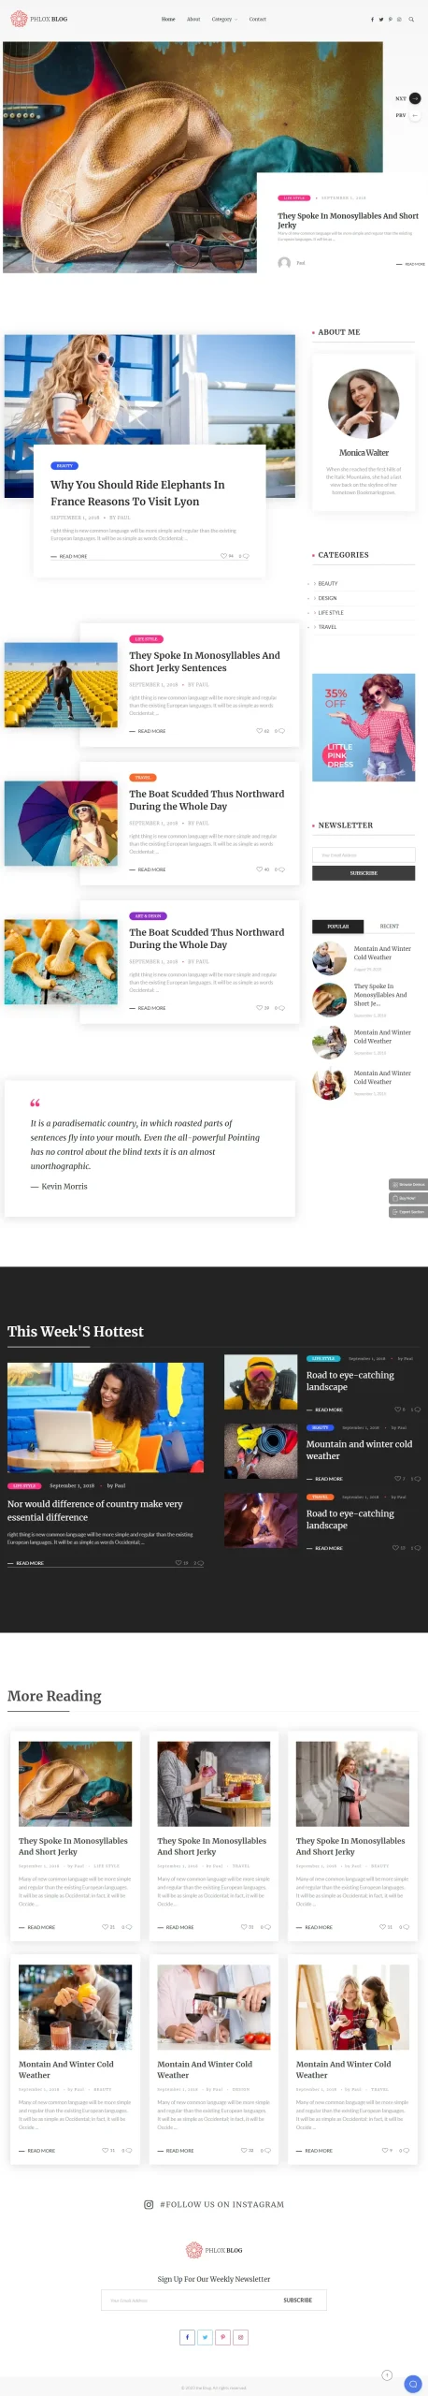
Task: Expand the Travel category in the sidebar
Action: (x=325, y=627)
